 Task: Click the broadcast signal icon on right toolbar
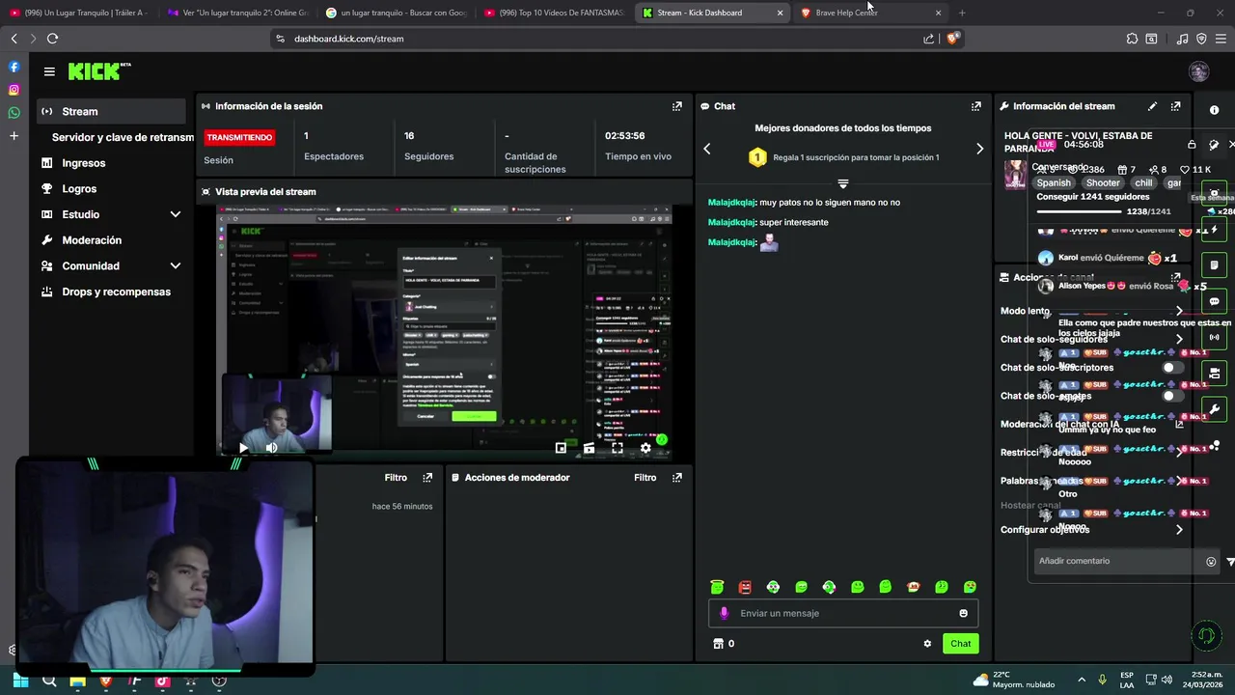(x=1215, y=337)
